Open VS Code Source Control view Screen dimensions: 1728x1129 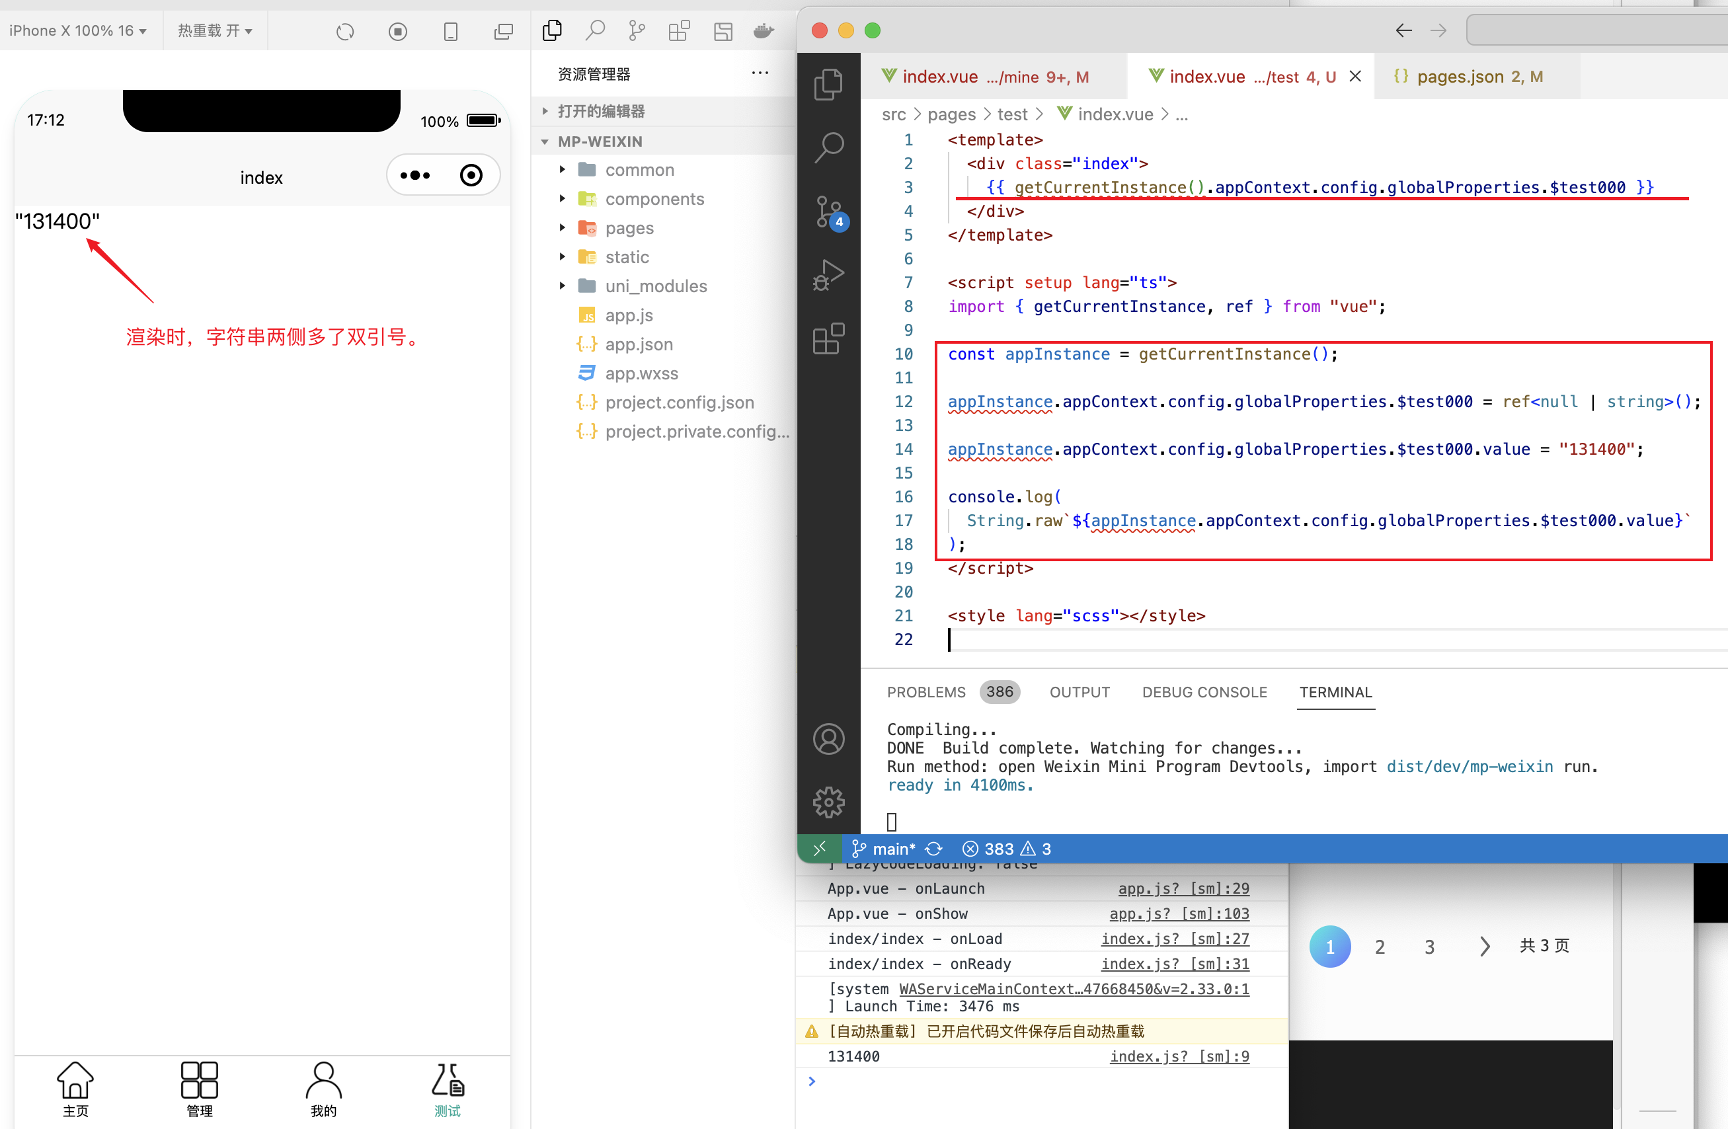[x=828, y=212]
